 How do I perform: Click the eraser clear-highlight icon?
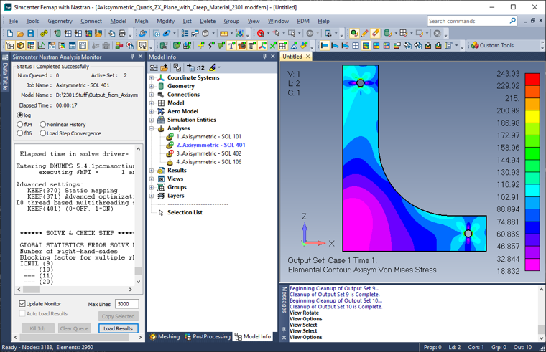[375, 34]
